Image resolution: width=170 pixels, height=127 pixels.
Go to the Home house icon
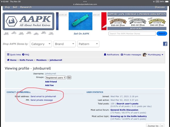8,60
